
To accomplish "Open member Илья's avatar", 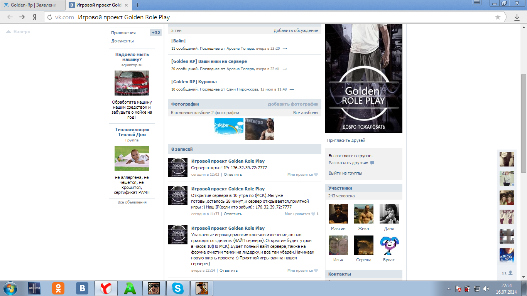I will pos(338,245).
